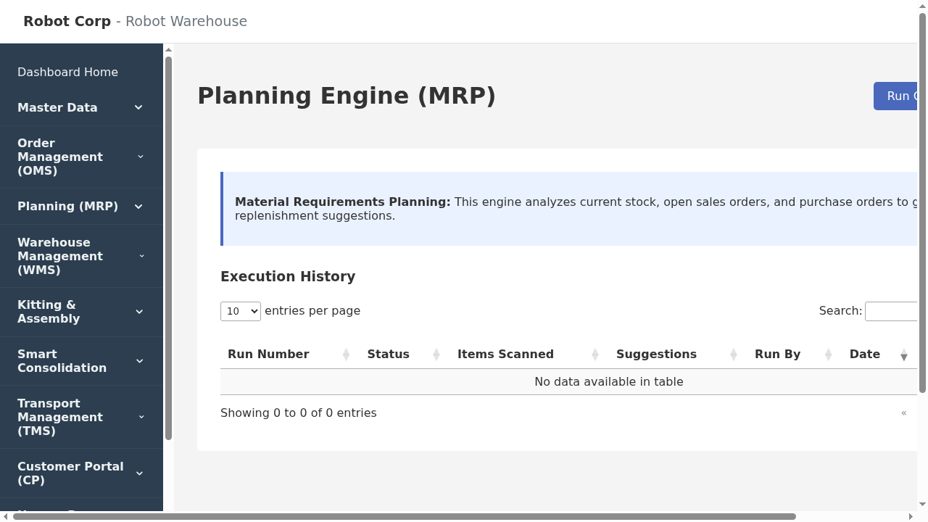
Task: Sort the table by Run Number
Action: click(268, 354)
